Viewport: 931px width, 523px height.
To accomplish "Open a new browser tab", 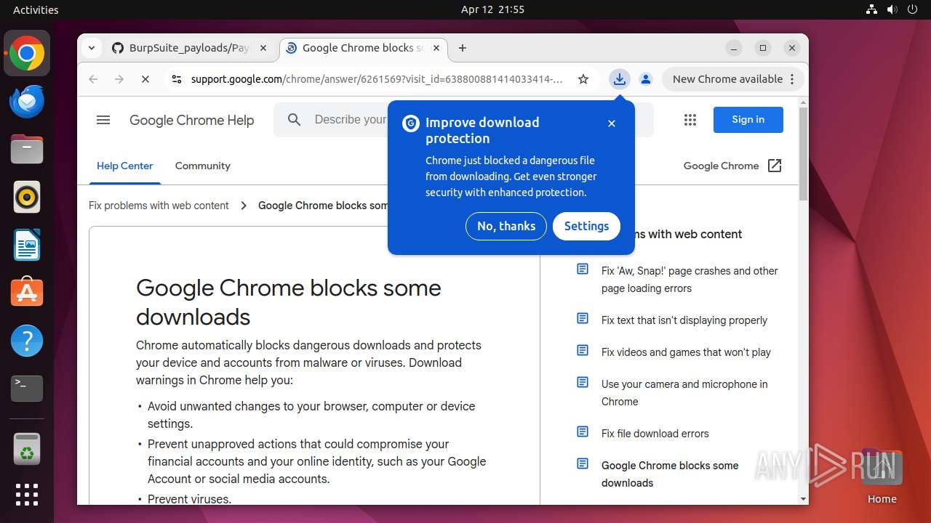I will coord(463,48).
